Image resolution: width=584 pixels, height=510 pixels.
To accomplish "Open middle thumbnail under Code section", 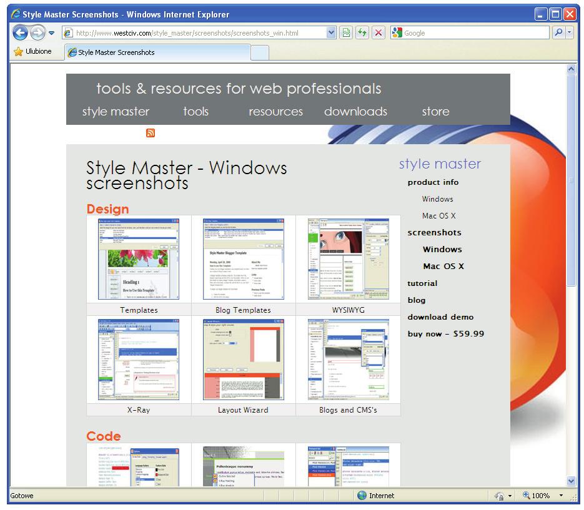I will [243, 467].
